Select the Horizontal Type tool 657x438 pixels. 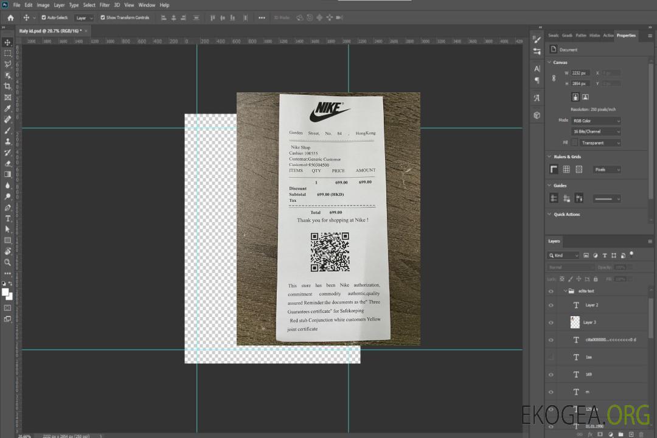pyautogui.click(x=7, y=218)
